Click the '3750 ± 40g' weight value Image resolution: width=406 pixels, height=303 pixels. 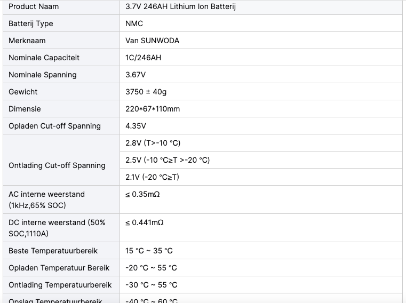[x=146, y=92]
